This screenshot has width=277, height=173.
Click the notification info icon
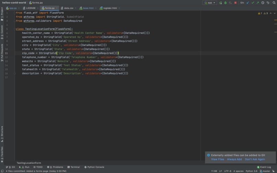click(209, 155)
